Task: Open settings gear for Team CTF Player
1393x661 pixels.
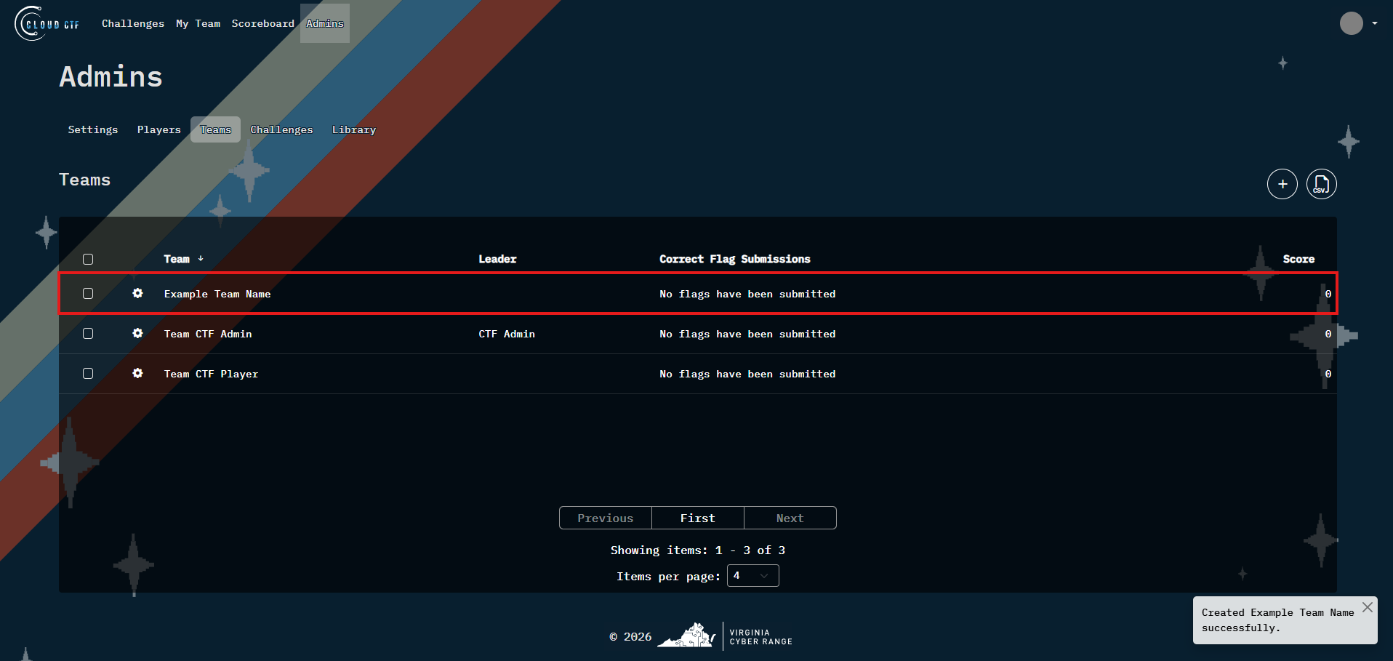Action: [x=137, y=374]
